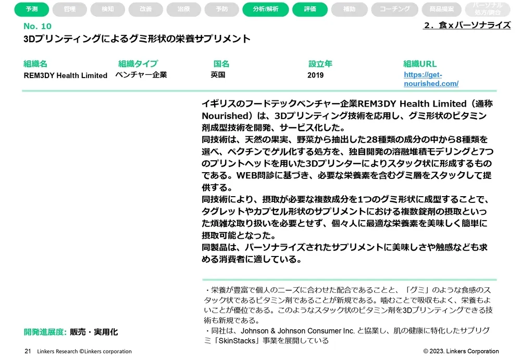Viewport: 521px width, 360px height.
Task: Select the green 分析/解析 tag
Action: click(265, 9)
